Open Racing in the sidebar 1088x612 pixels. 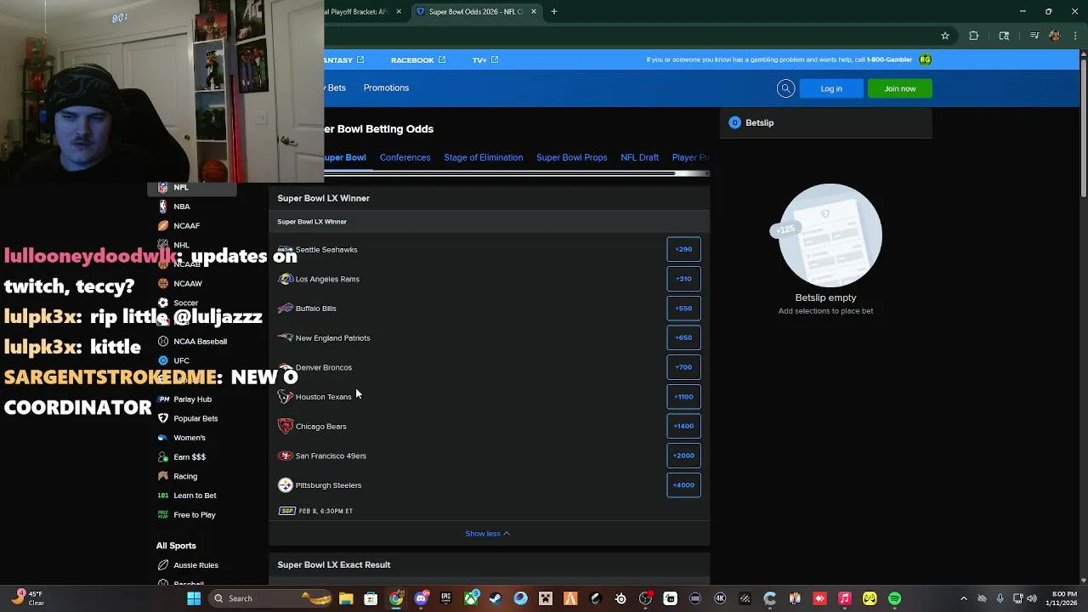[x=184, y=476]
